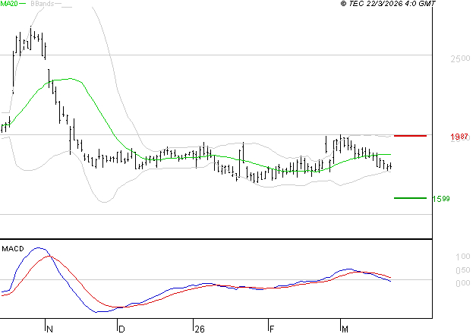The width and height of the screenshot is (476, 334).
Task: Click the 2500 price axis label
Action: coord(460,58)
